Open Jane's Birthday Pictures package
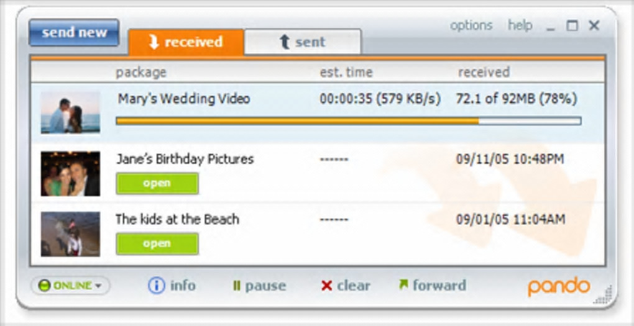This screenshot has width=634, height=326. click(157, 184)
